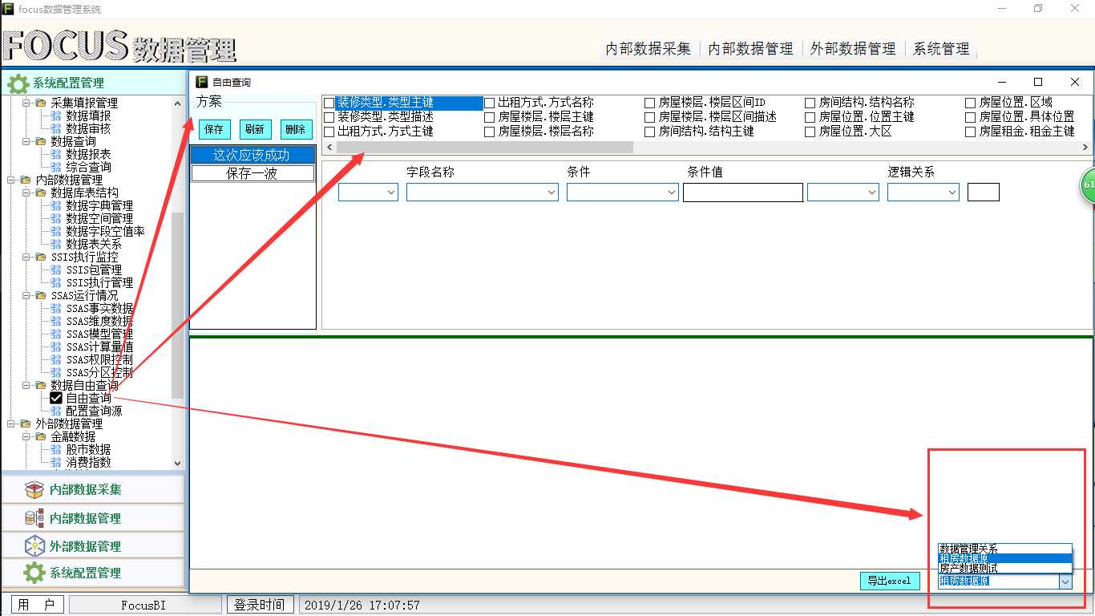Collapse the 外部数据管理 tree node
This screenshot has width=1095, height=616.
tap(10, 423)
